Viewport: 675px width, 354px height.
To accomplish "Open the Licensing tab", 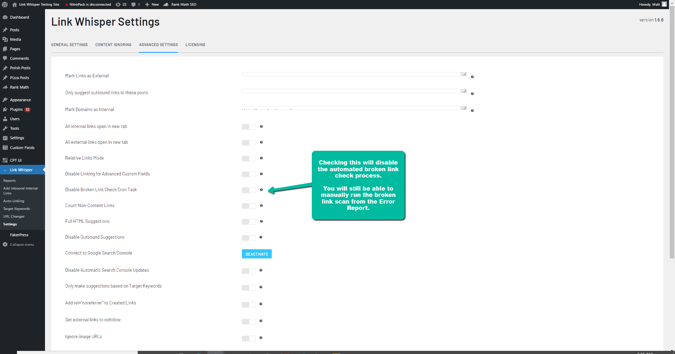I will [x=195, y=45].
